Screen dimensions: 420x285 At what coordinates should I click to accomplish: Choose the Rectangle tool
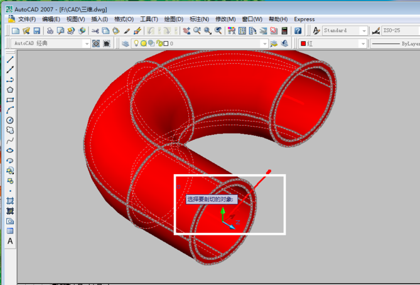[x=10, y=100]
